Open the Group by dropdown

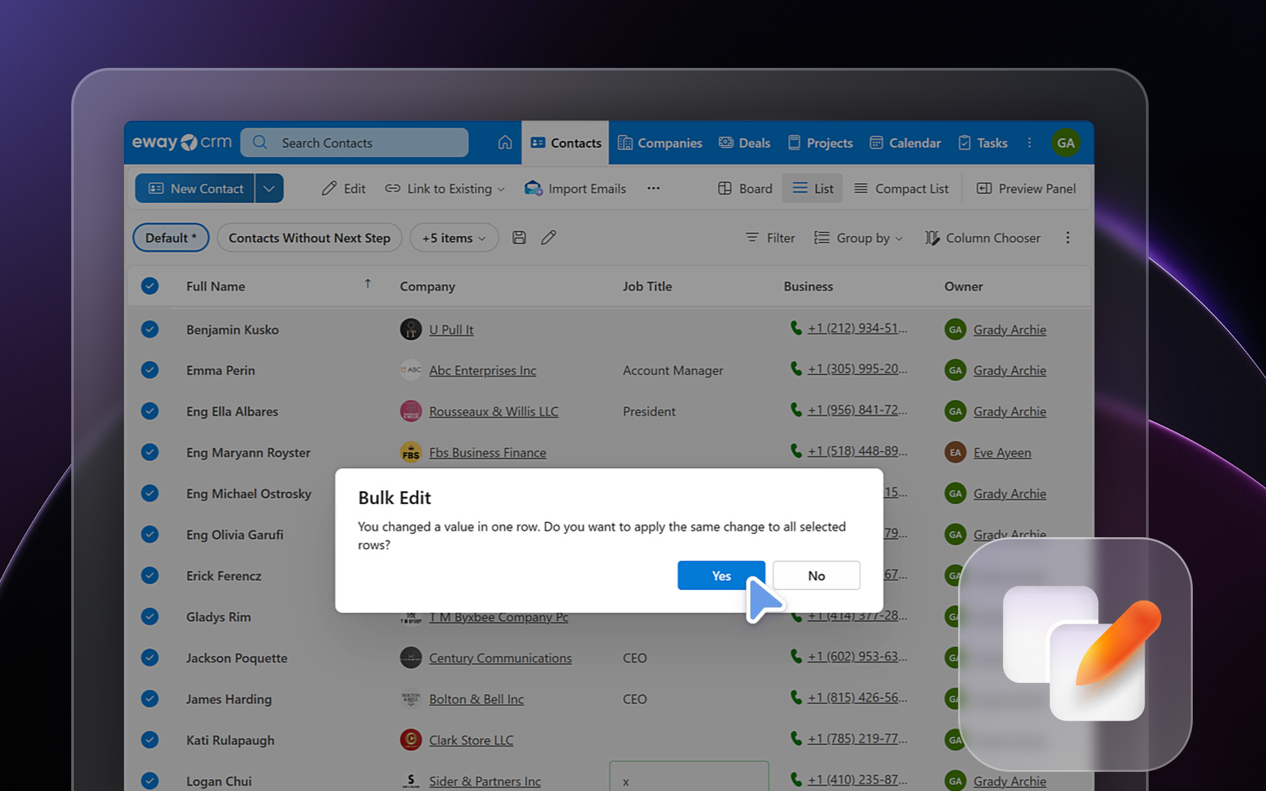tap(859, 238)
